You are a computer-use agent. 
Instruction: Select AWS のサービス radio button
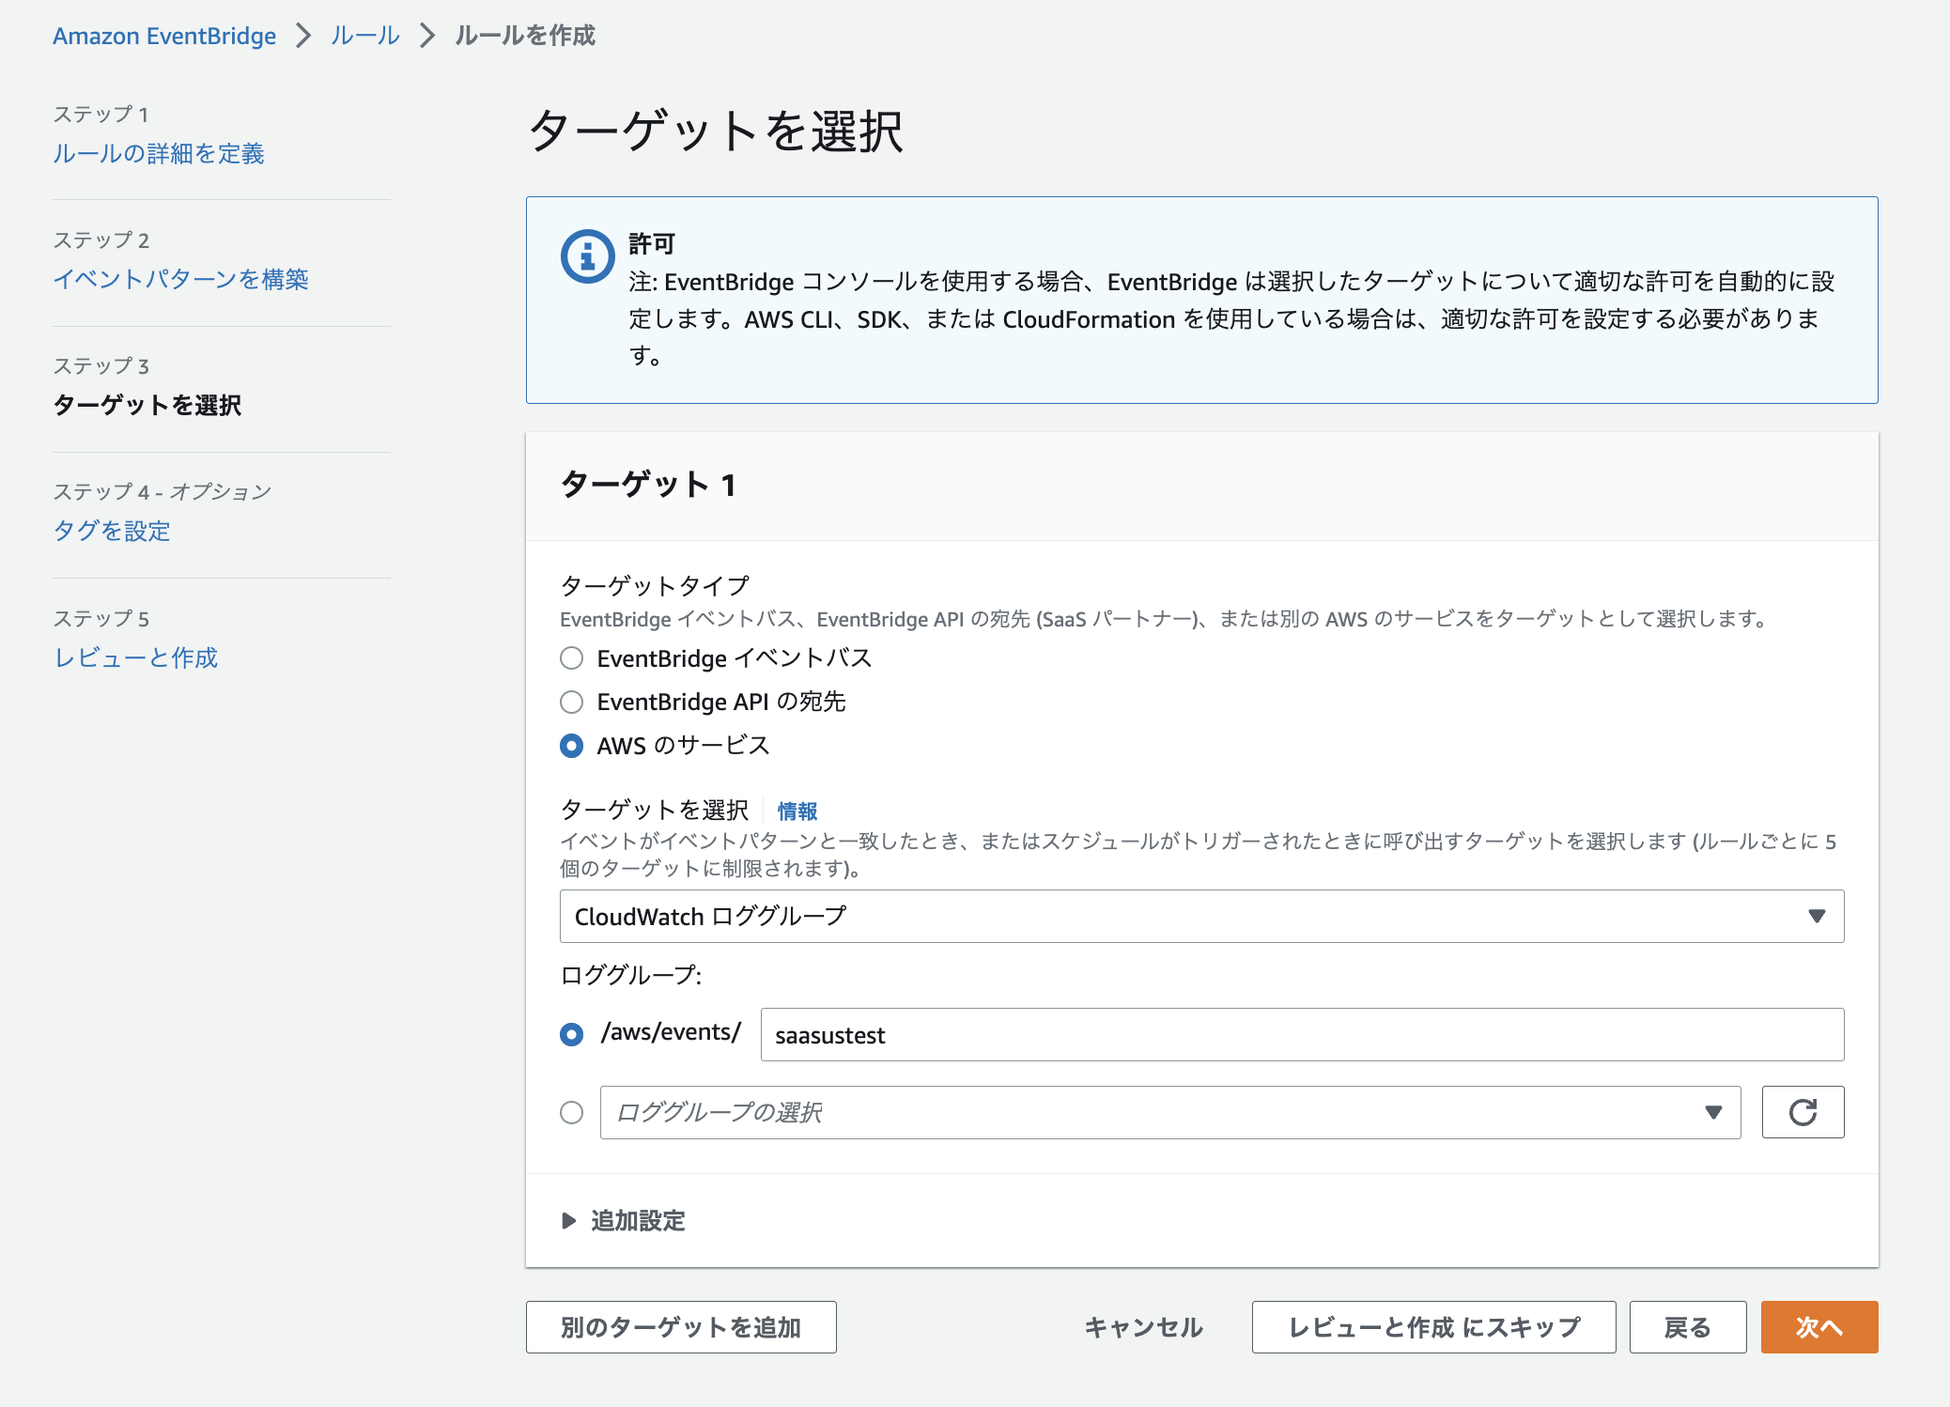571,746
